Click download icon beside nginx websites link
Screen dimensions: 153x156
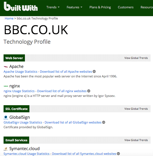[x=89, y=91]
